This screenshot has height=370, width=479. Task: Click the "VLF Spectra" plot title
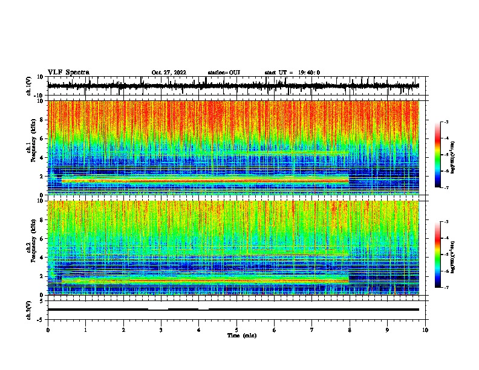[x=68, y=73]
